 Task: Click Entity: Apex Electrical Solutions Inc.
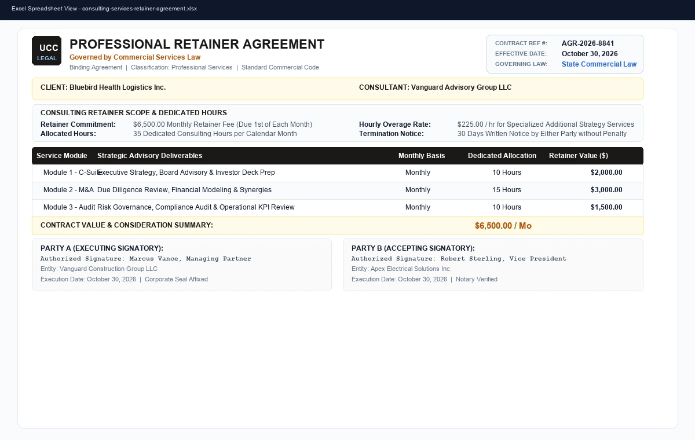coord(401,269)
